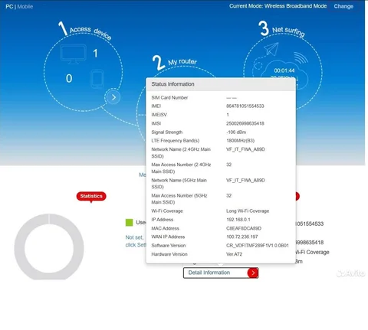Image resolution: width=368 pixels, height=330 pixels.
Task: Click the green Used legend swatch
Action: point(130,223)
